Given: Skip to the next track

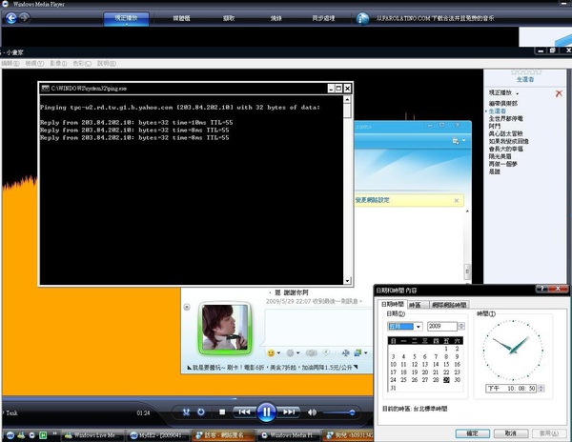Looking at the screenshot, I should [x=289, y=412].
